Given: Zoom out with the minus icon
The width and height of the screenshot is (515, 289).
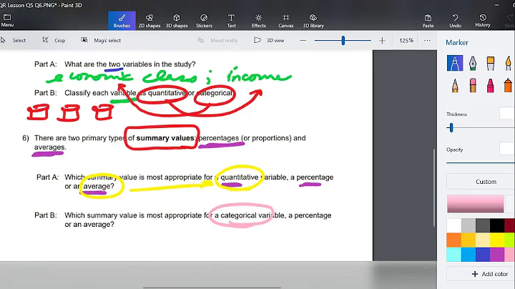Looking at the screenshot, I should pyautogui.click(x=303, y=40).
